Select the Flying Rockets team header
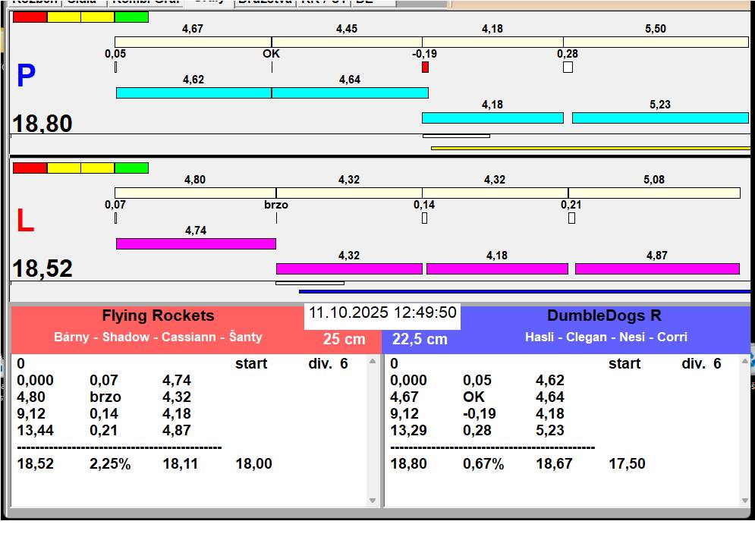This screenshot has width=755, height=543. pos(158,316)
